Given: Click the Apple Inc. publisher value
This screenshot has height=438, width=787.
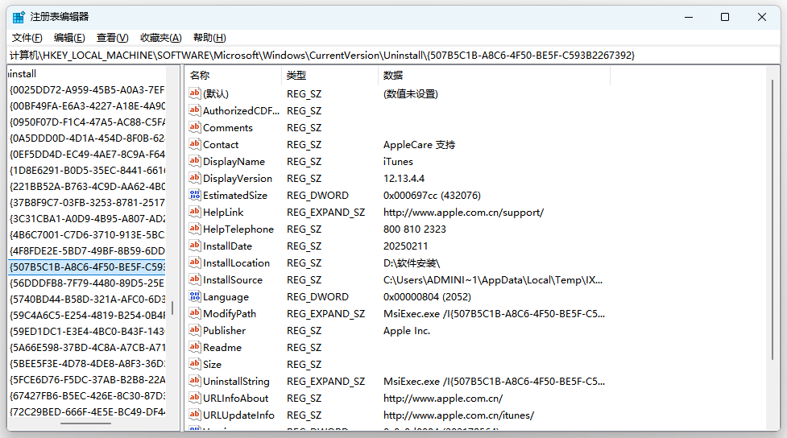Looking at the screenshot, I should 407,331.
